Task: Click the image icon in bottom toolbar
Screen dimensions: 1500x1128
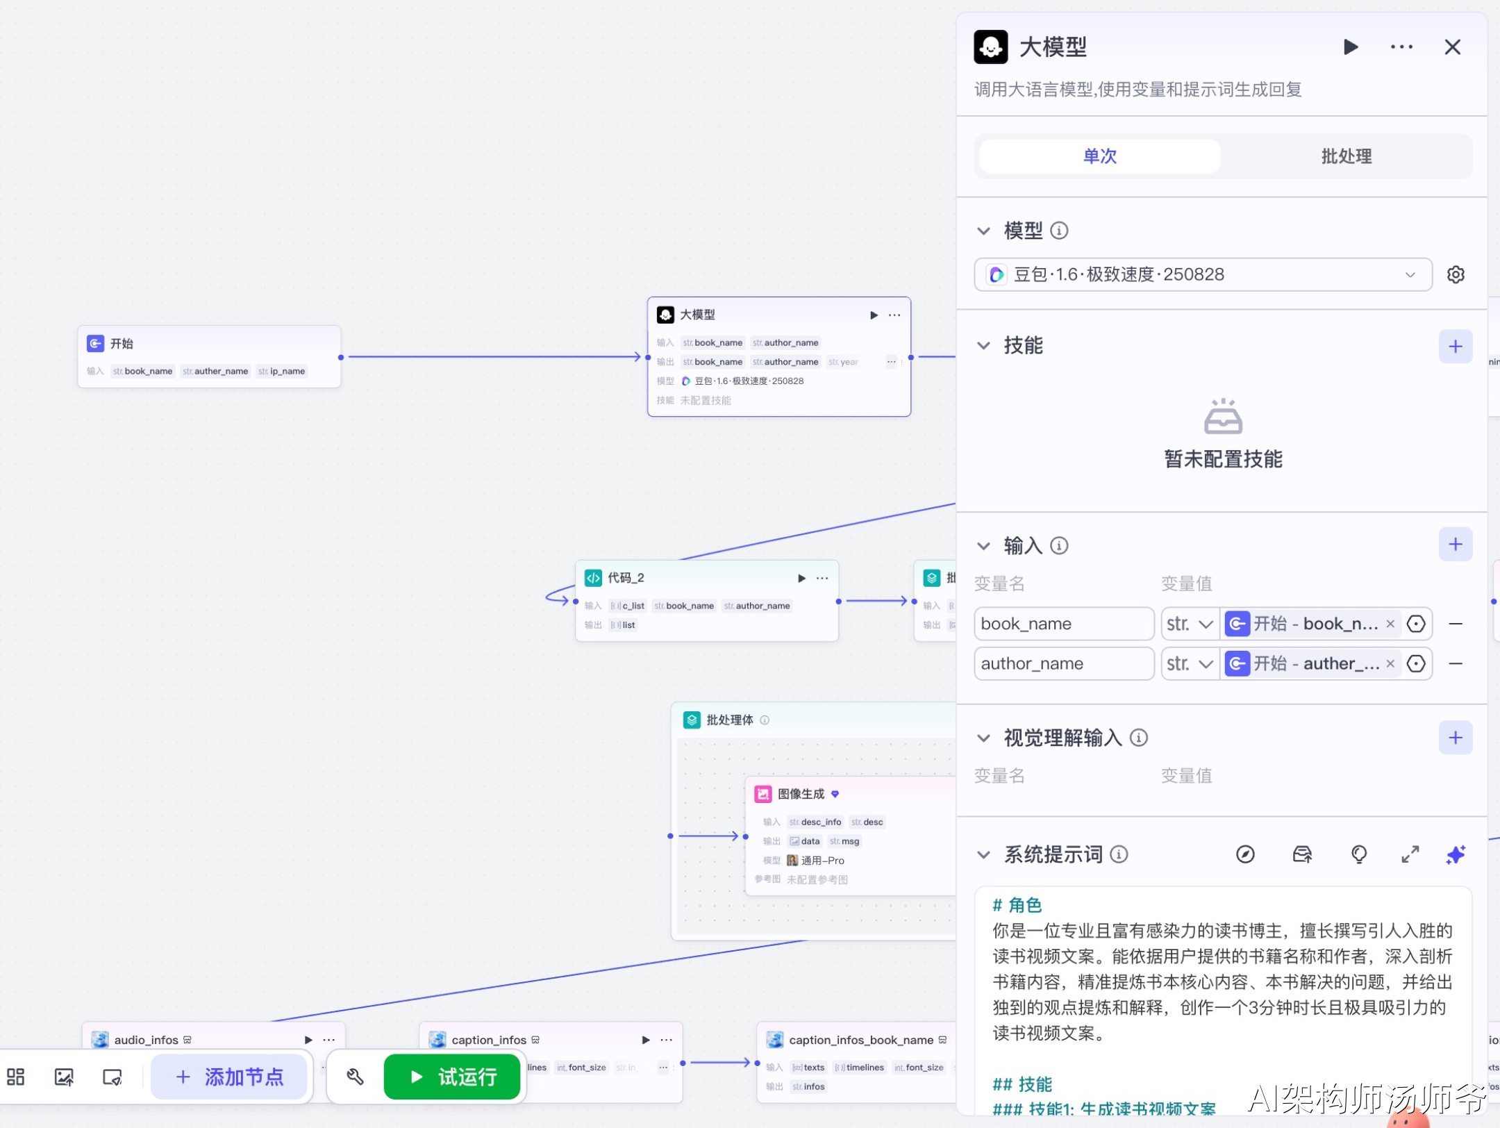Action: coord(64,1077)
